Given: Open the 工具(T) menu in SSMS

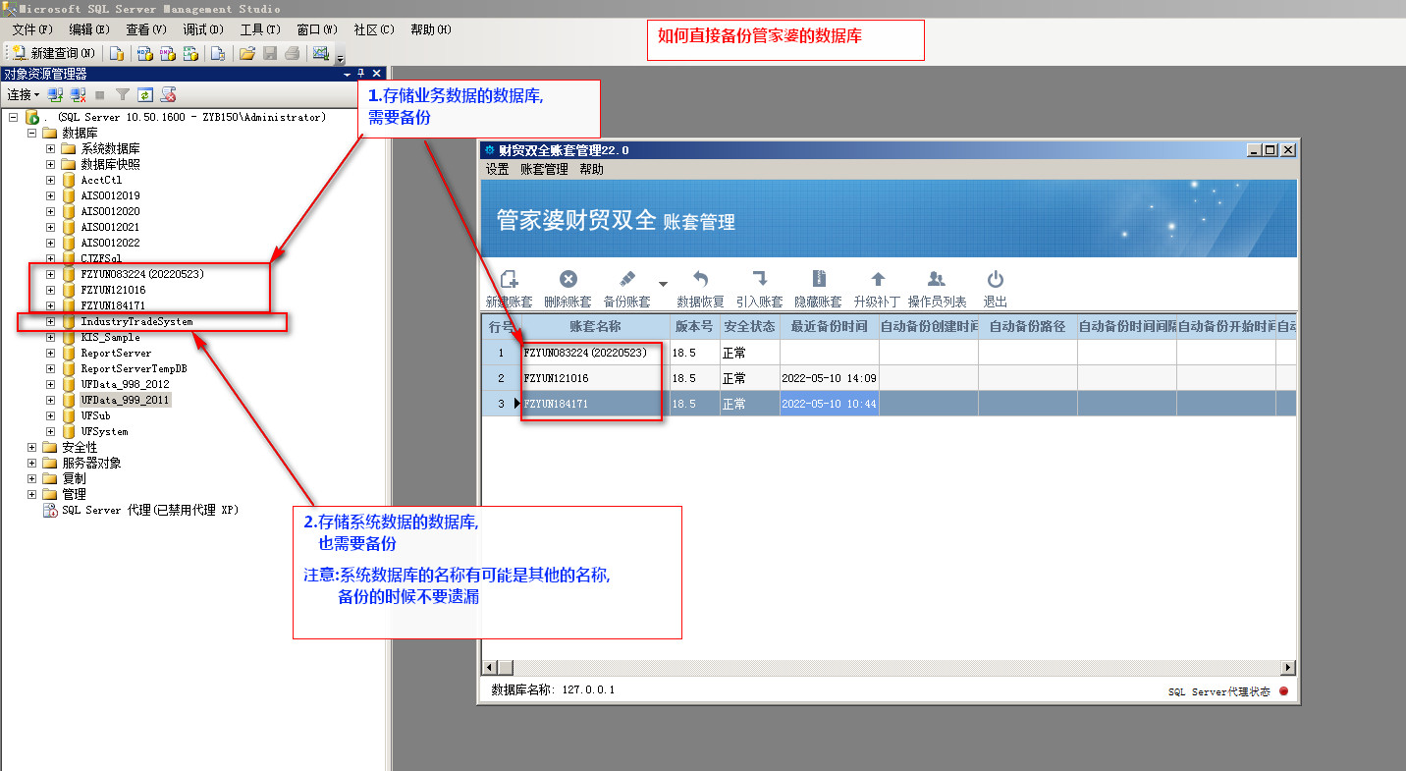Looking at the screenshot, I should click(260, 29).
